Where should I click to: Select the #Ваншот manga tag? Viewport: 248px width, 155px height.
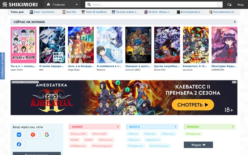[134, 140]
